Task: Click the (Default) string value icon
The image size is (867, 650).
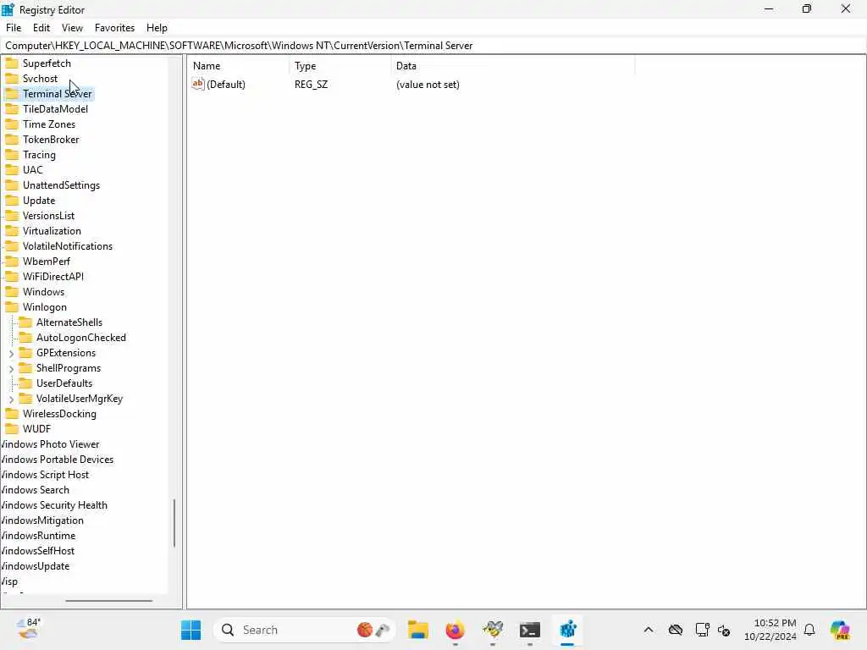Action: [x=198, y=84]
